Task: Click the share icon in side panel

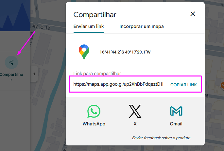Action: [x=11, y=62]
